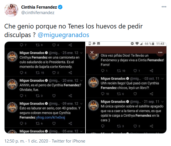Expand the chevron on the 25 ene. 12 tweet
Screen dimensions: 171x146
tap(81, 53)
